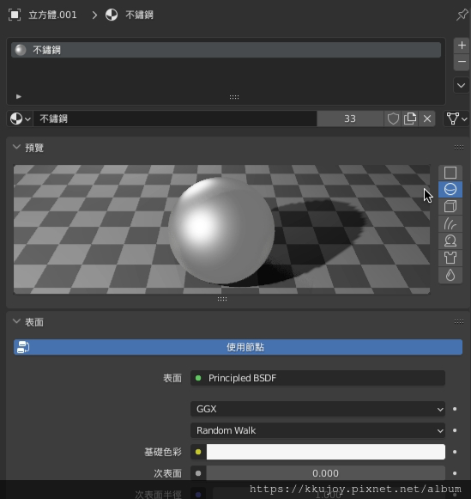Click the 不鏽鋼 material breadcrumb
Viewport: 471px width, 499px height.
coord(139,15)
